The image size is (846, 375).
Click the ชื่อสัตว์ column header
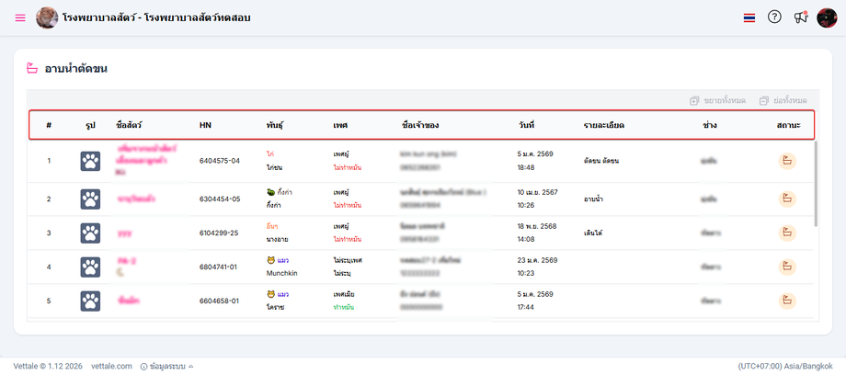coord(129,124)
